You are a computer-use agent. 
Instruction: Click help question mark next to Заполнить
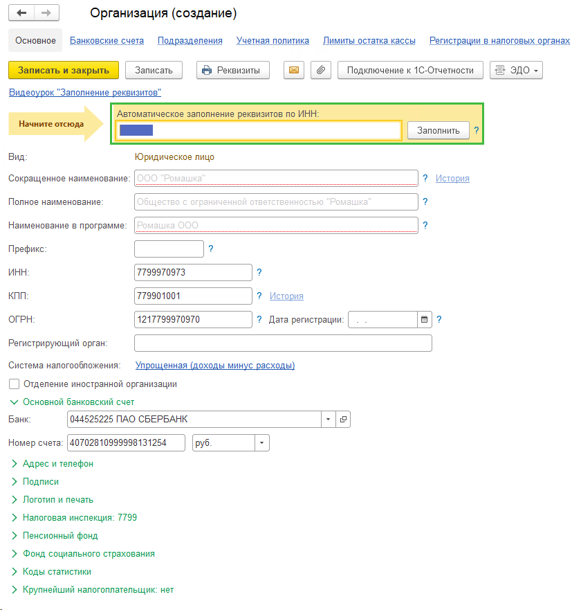click(476, 130)
